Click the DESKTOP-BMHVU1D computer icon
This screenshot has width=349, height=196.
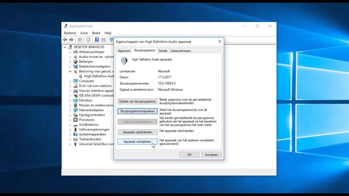tap(70, 47)
